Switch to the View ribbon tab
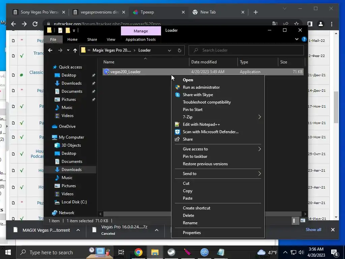The image size is (345, 259). (x=111, y=39)
